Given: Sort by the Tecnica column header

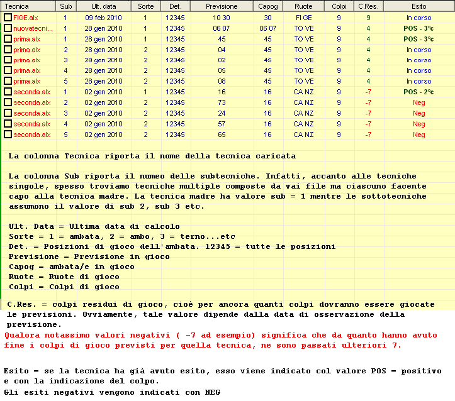Looking at the screenshot, I should click(28, 6).
